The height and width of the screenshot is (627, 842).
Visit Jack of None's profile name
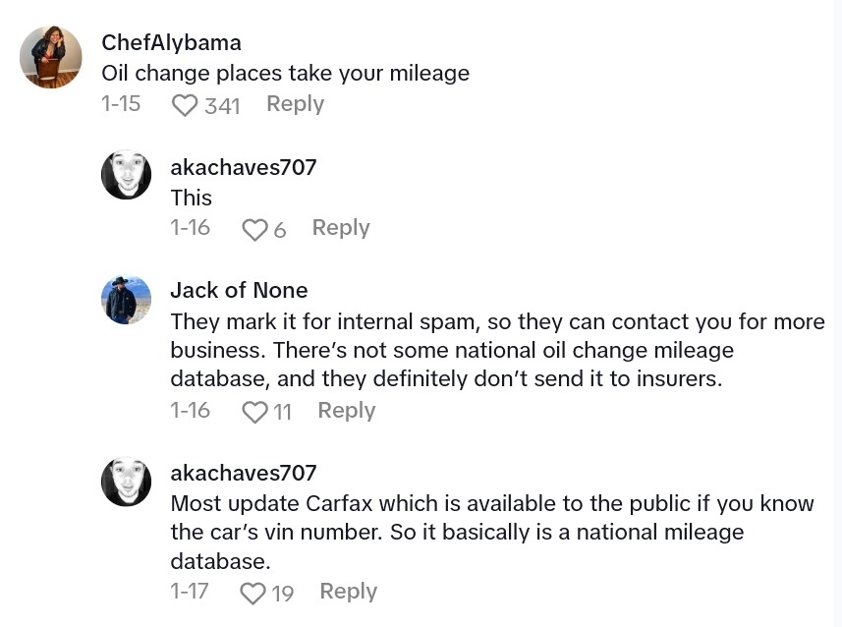(239, 290)
